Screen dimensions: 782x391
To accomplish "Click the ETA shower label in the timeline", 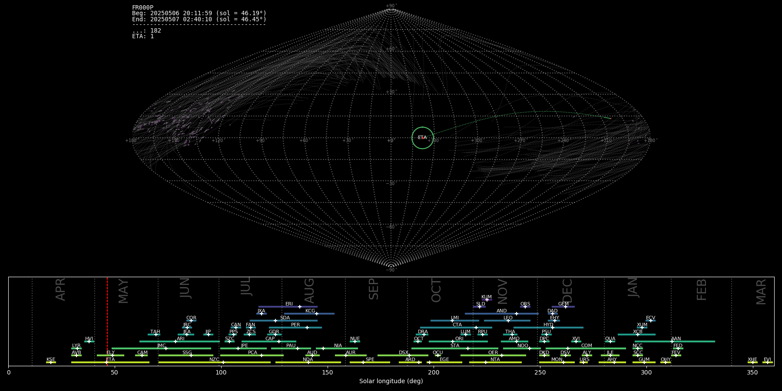I will coord(110,360).
